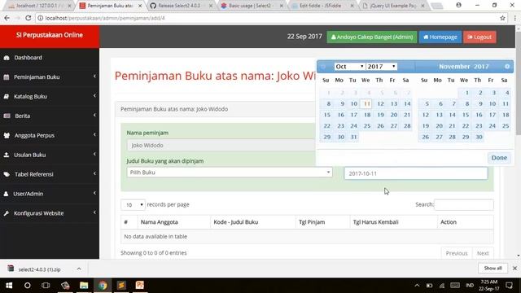Switch to the Release Select2 4.0.3 tab
Viewport: 521px width, 293px height.
click(x=181, y=6)
